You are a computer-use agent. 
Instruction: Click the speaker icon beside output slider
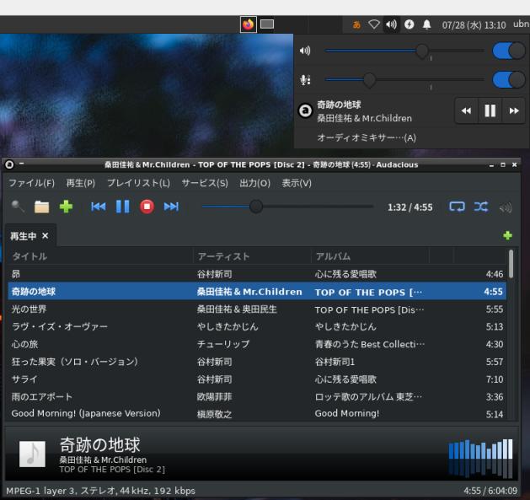click(305, 51)
